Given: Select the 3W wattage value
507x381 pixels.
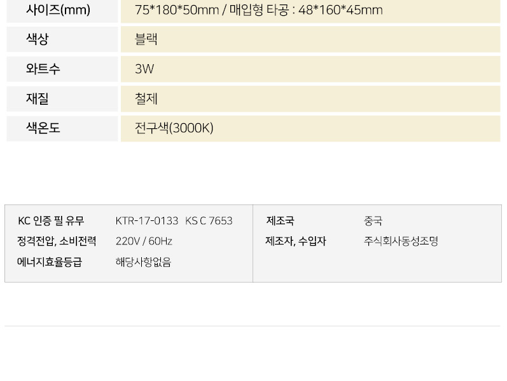Looking at the screenshot, I should tap(144, 69).
